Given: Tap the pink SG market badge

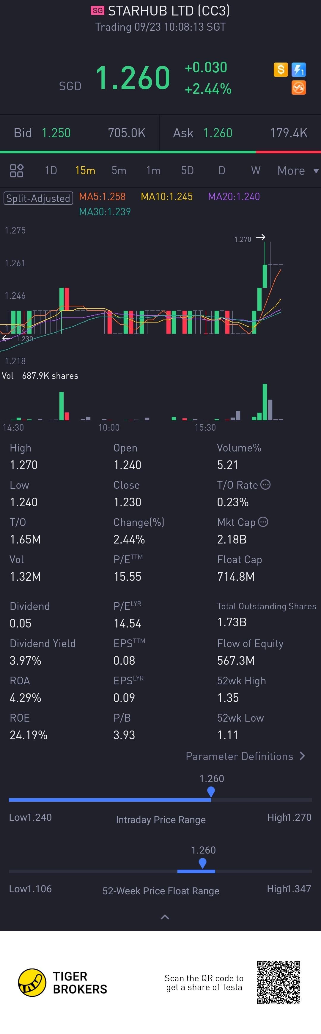Looking at the screenshot, I should click(97, 10).
